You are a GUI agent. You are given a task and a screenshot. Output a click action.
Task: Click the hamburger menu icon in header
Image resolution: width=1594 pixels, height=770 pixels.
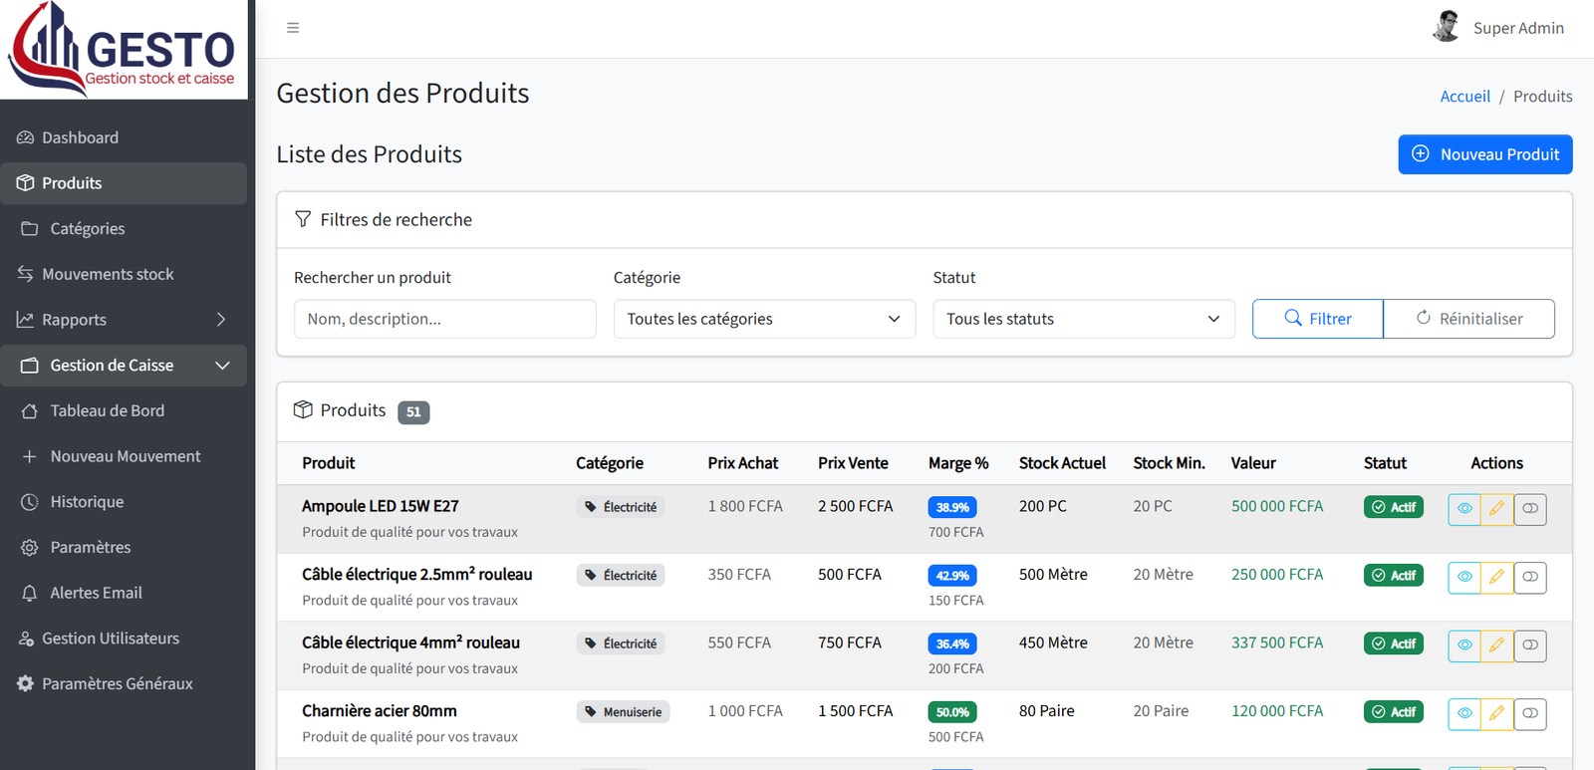click(x=293, y=28)
